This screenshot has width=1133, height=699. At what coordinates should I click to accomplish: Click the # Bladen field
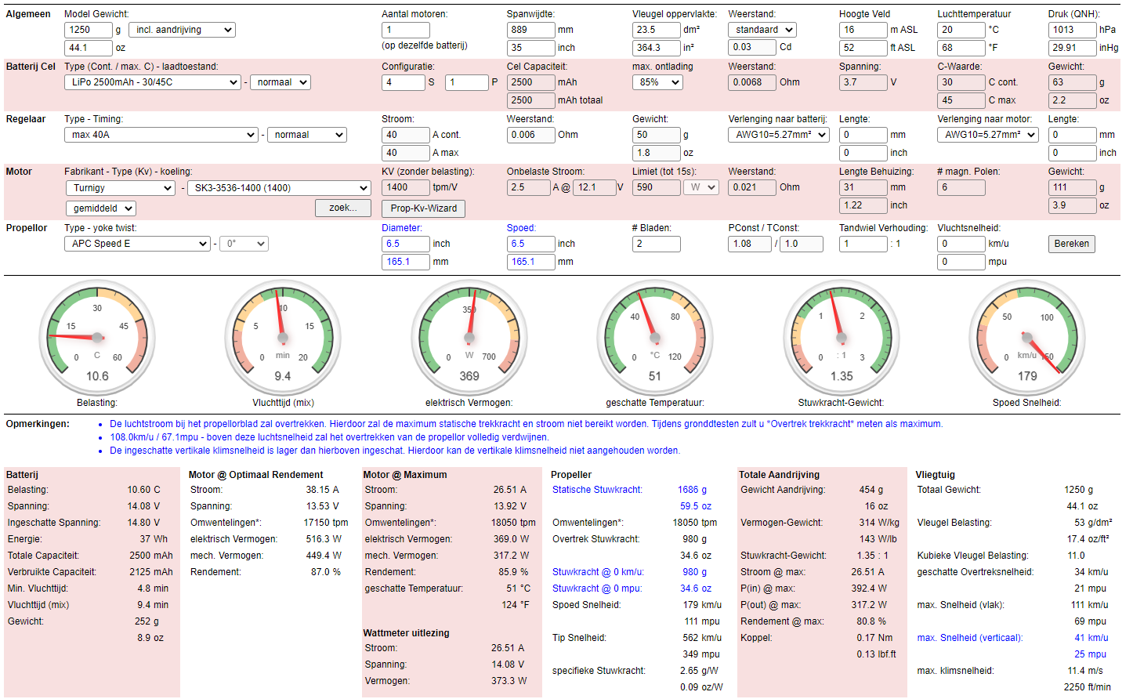pos(656,244)
